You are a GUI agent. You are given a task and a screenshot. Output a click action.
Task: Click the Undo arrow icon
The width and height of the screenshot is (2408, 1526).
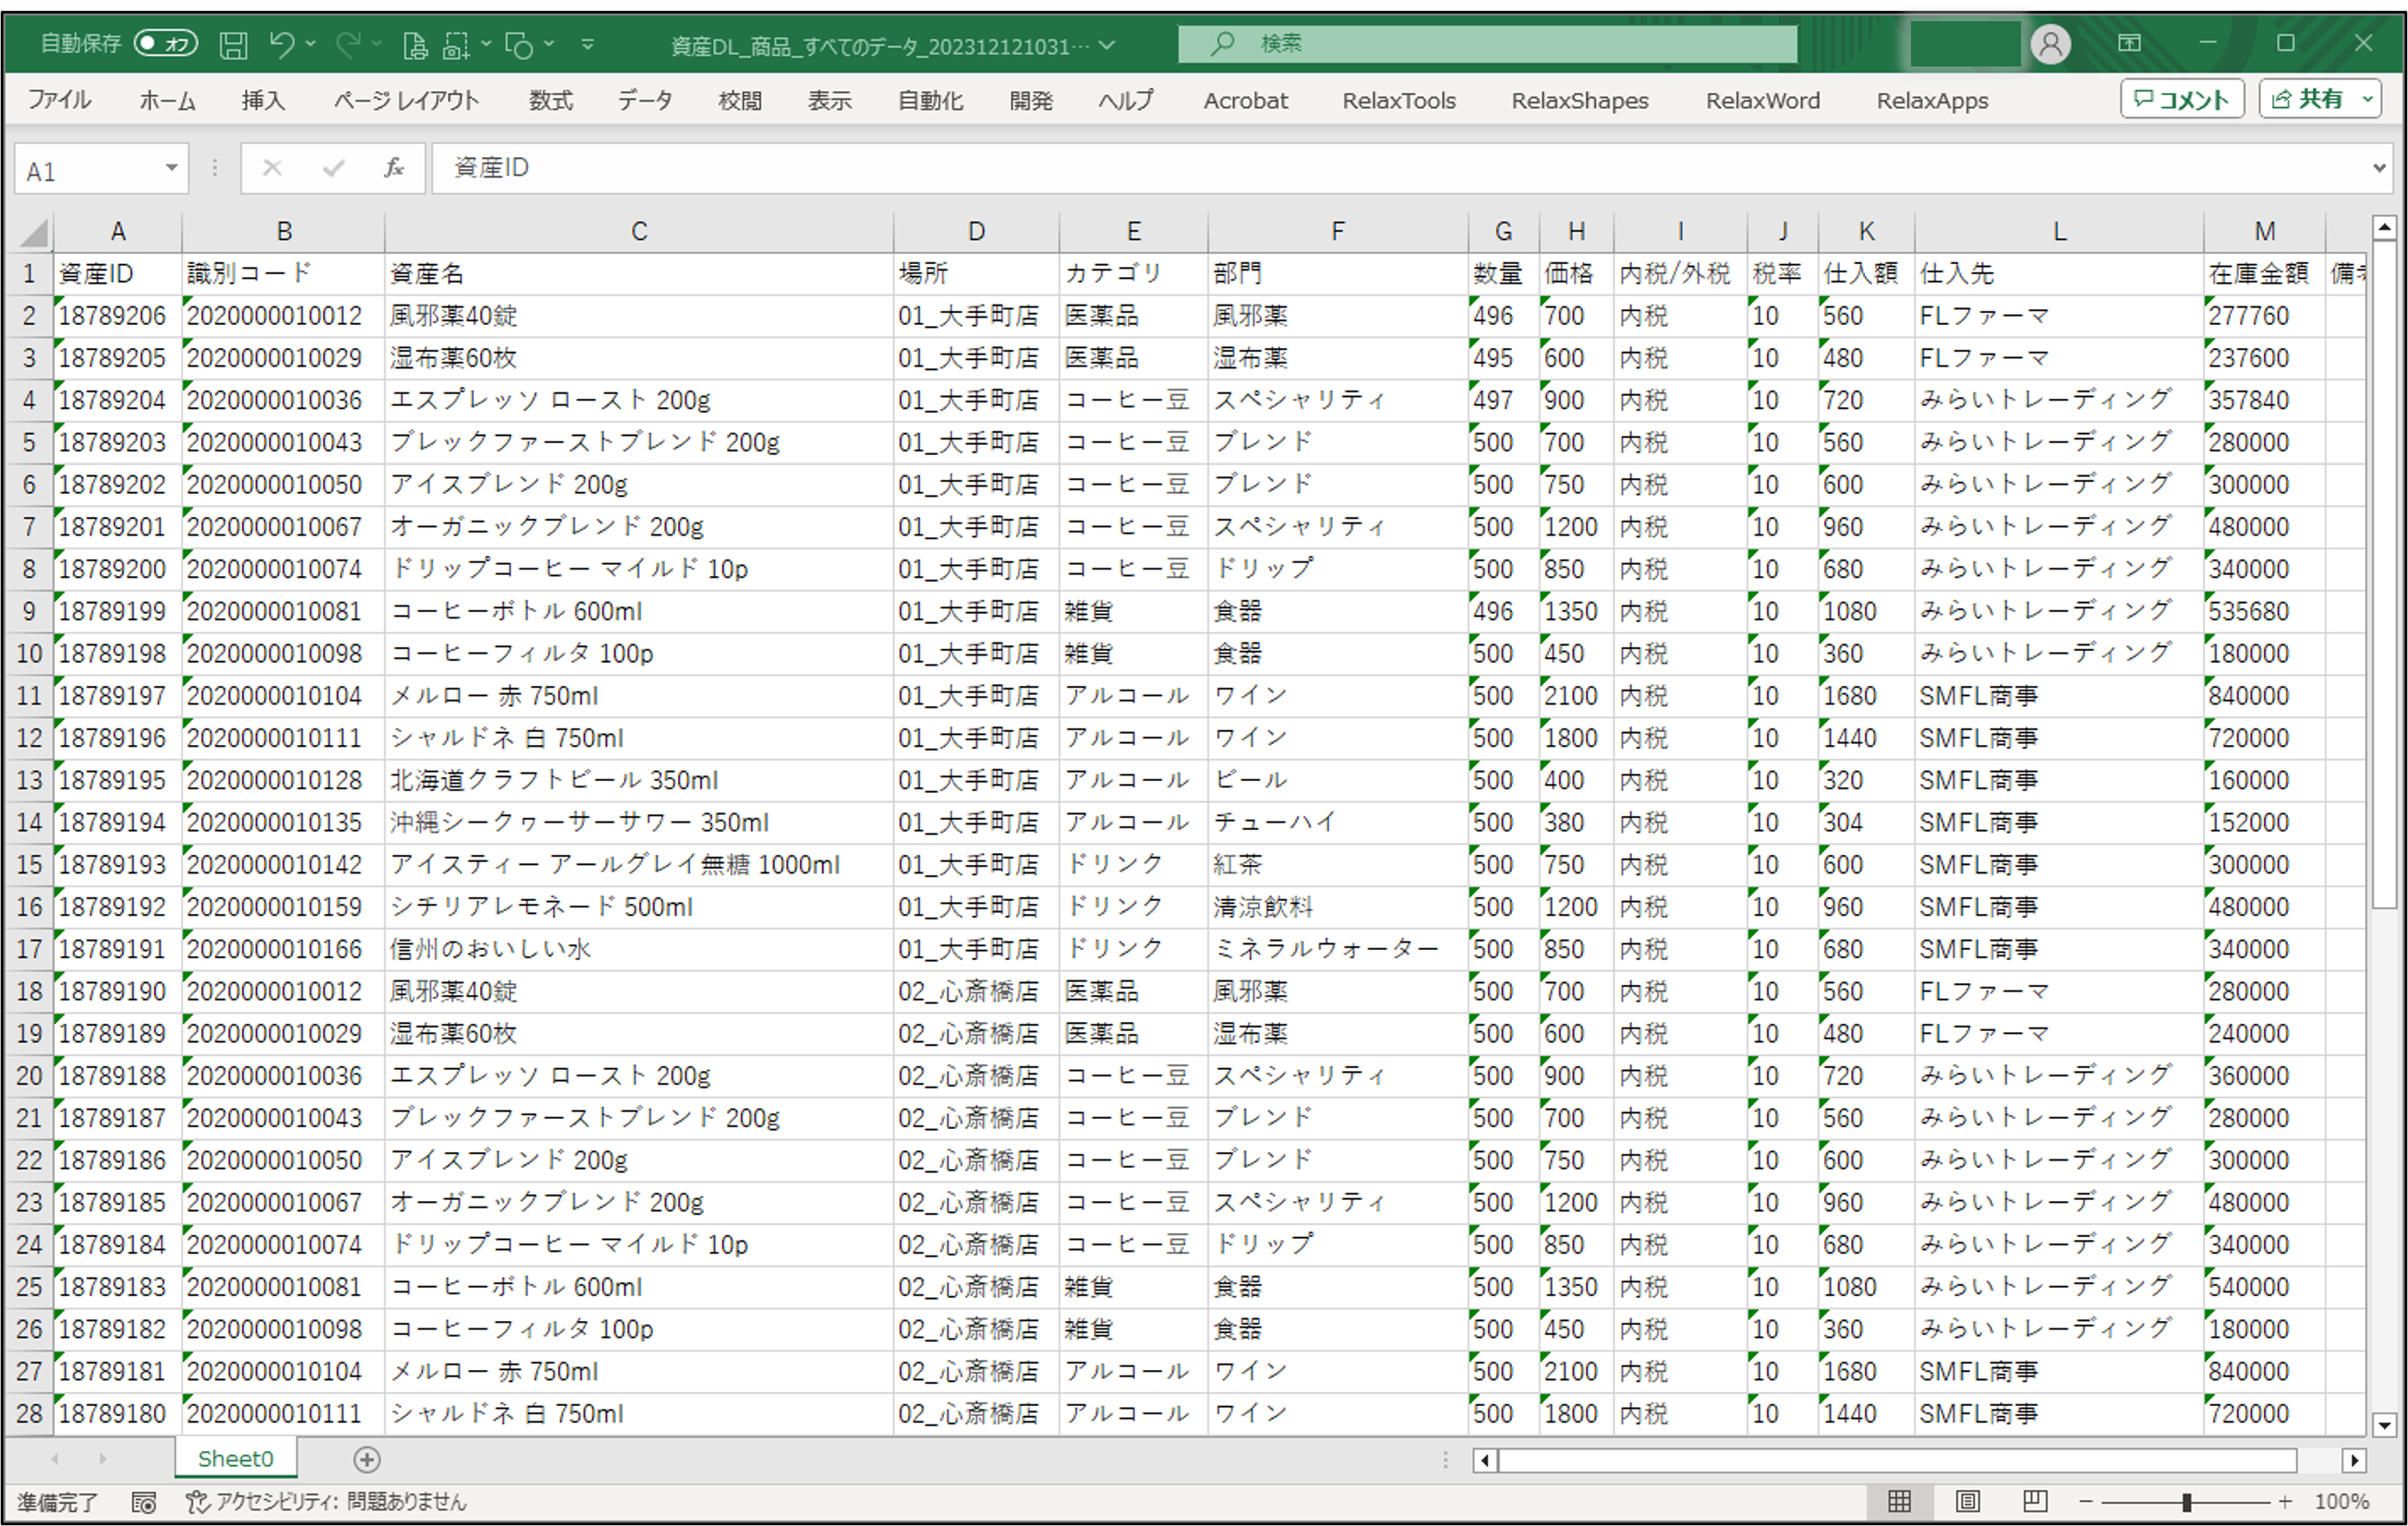click(282, 45)
